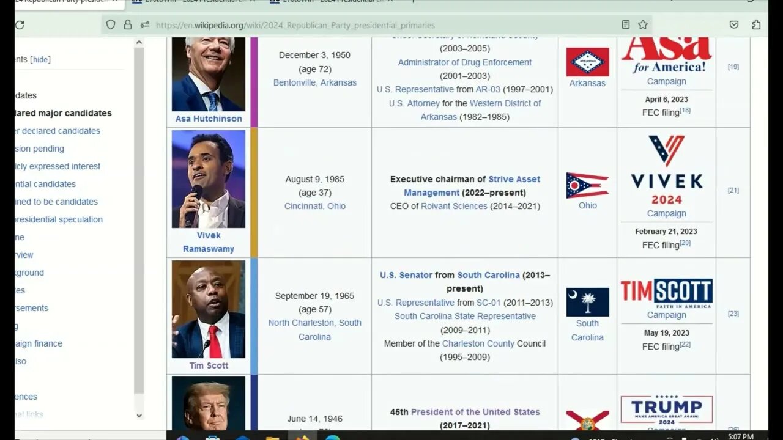Jump to vice-presidential speculation section
The width and height of the screenshot is (783, 440).
[x=59, y=219]
